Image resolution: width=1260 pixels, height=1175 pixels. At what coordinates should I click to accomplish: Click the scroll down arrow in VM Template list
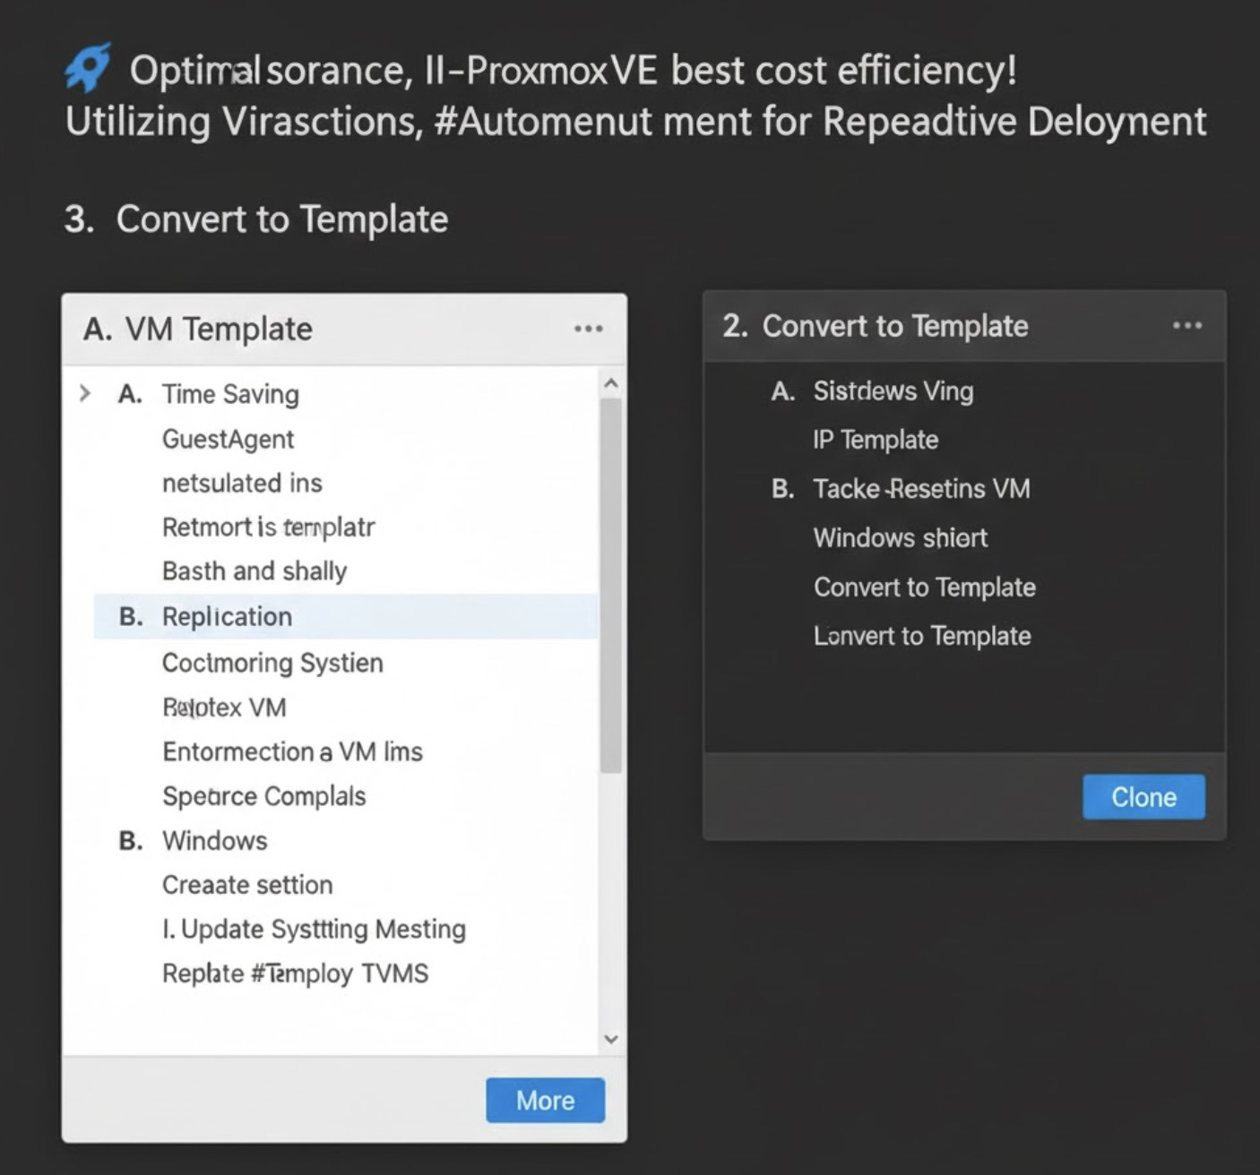coord(611,1039)
